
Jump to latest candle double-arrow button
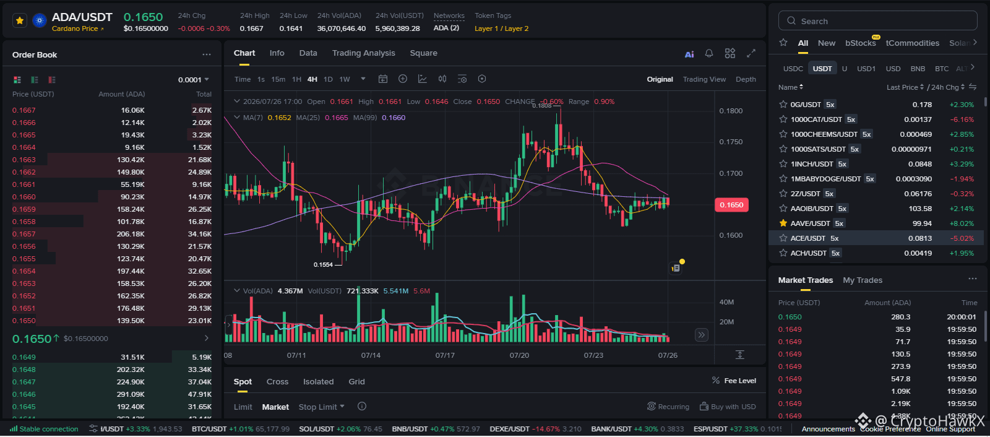click(x=701, y=335)
